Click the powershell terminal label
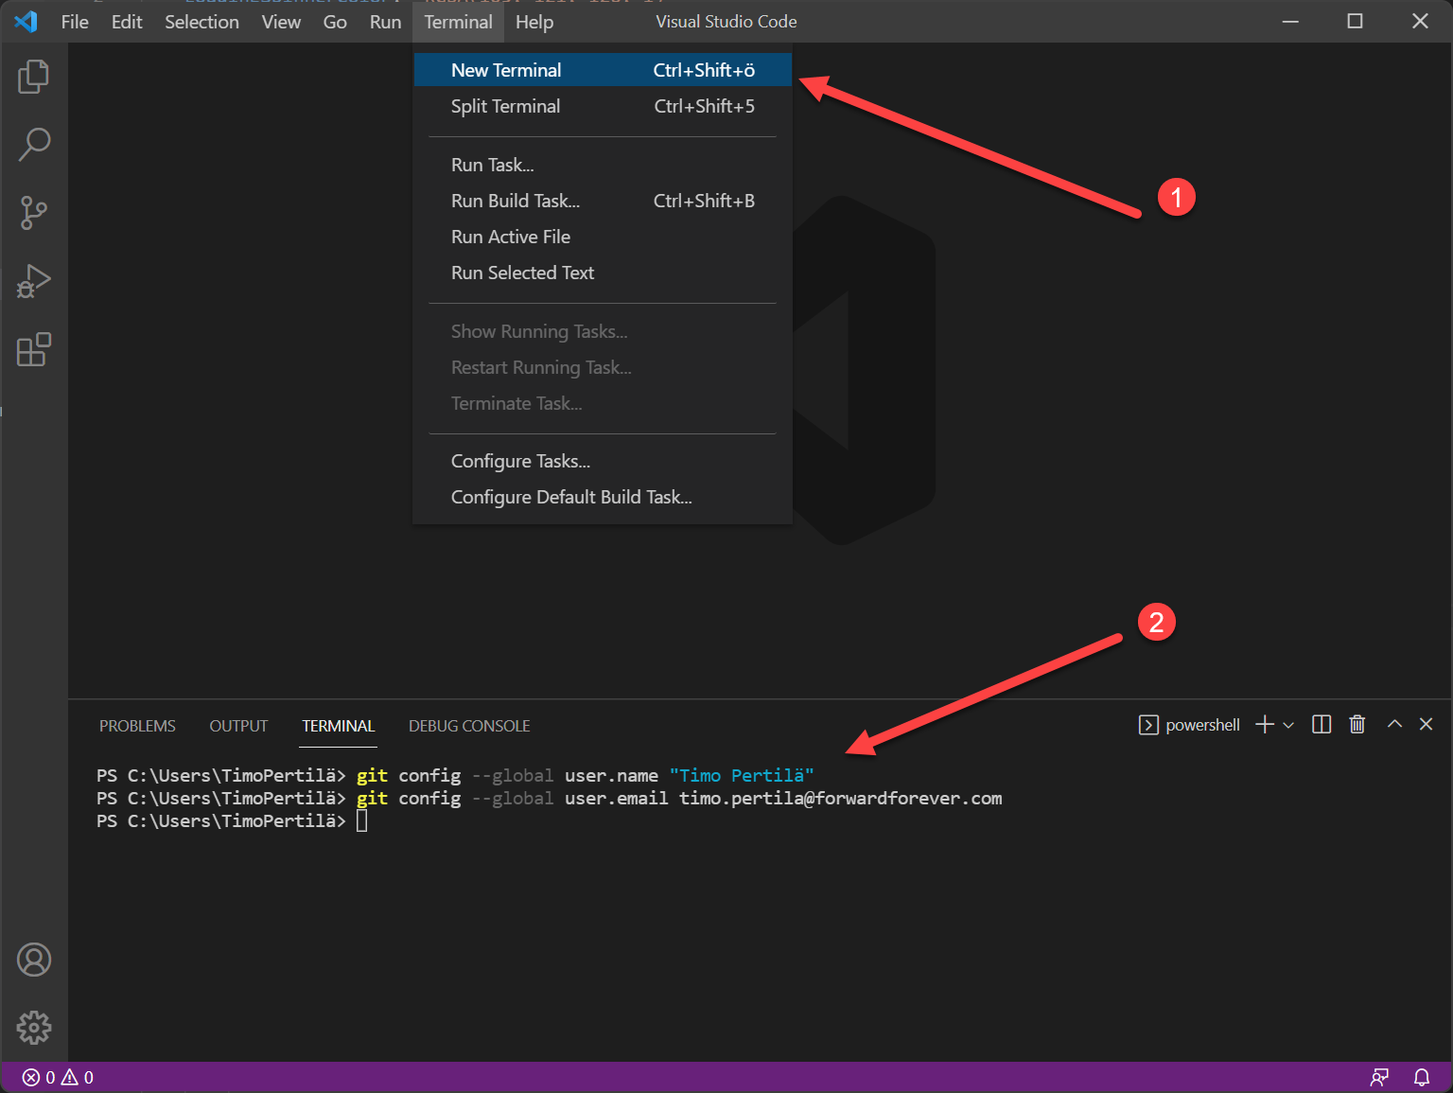1453x1093 pixels. pos(1201,725)
